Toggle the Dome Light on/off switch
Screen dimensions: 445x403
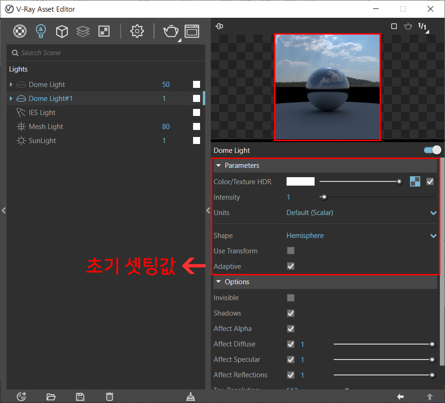432,150
